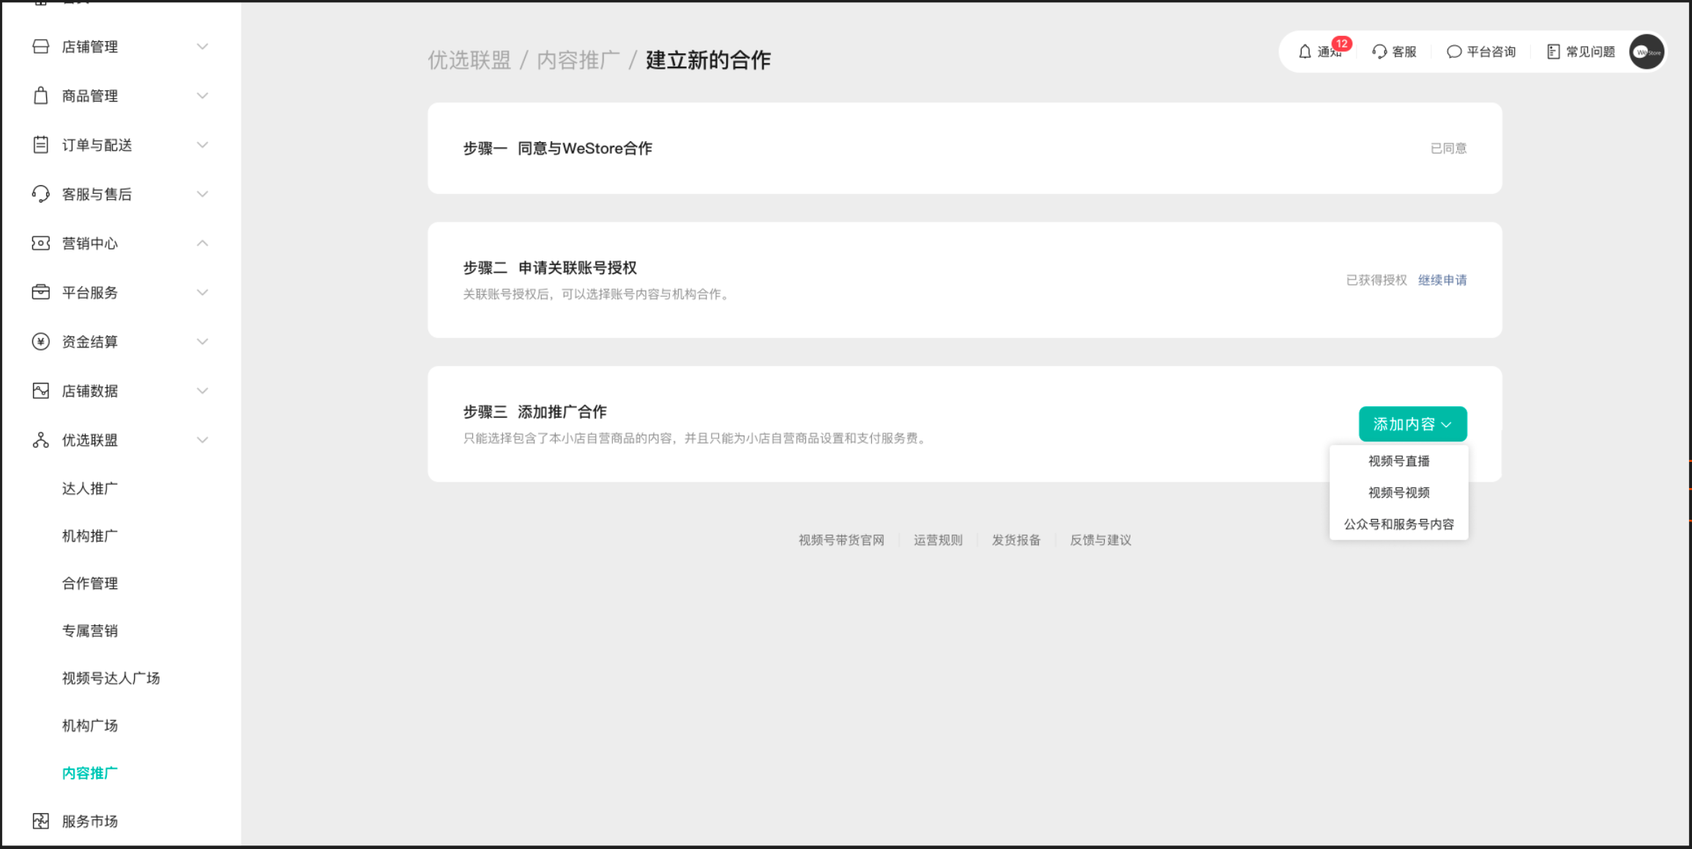
Task: Toggle the 添加内容 dropdown button
Action: [1412, 424]
